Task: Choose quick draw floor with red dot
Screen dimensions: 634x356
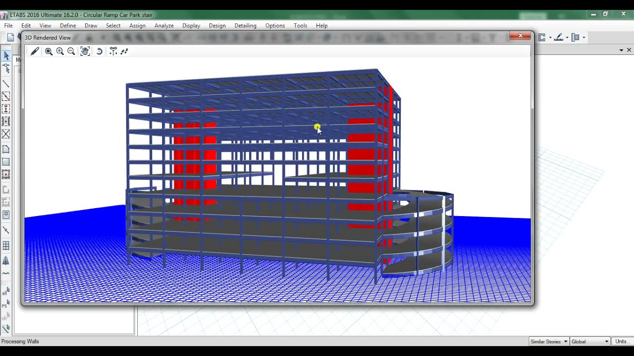Action: (x=6, y=174)
